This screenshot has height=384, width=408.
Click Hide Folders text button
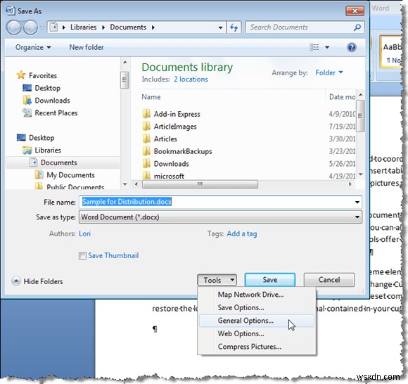[43, 281]
